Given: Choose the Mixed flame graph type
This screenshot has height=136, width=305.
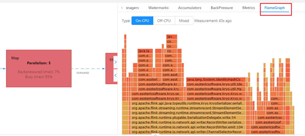Looking at the screenshot, I should (184, 21).
